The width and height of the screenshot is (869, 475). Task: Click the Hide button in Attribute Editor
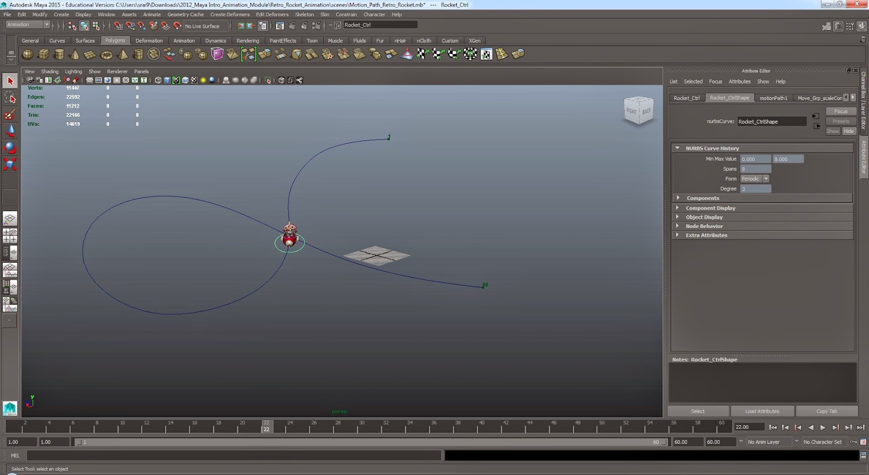tap(849, 131)
